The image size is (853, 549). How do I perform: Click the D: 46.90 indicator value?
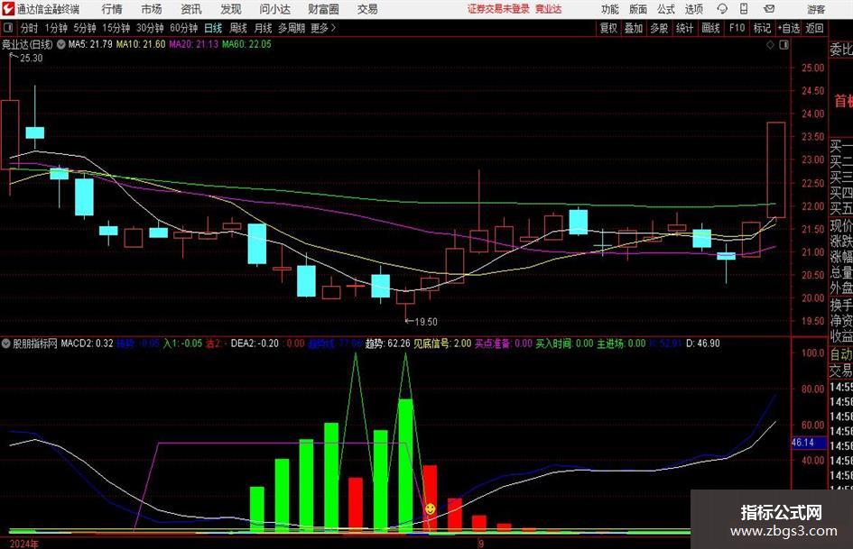click(x=703, y=343)
